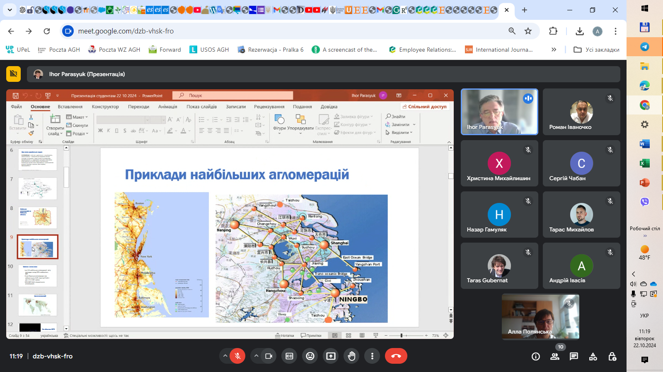This screenshot has height=372, width=663.
Task: Expand the Виділити select dropdown
Action: pyautogui.click(x=399, y=133)
